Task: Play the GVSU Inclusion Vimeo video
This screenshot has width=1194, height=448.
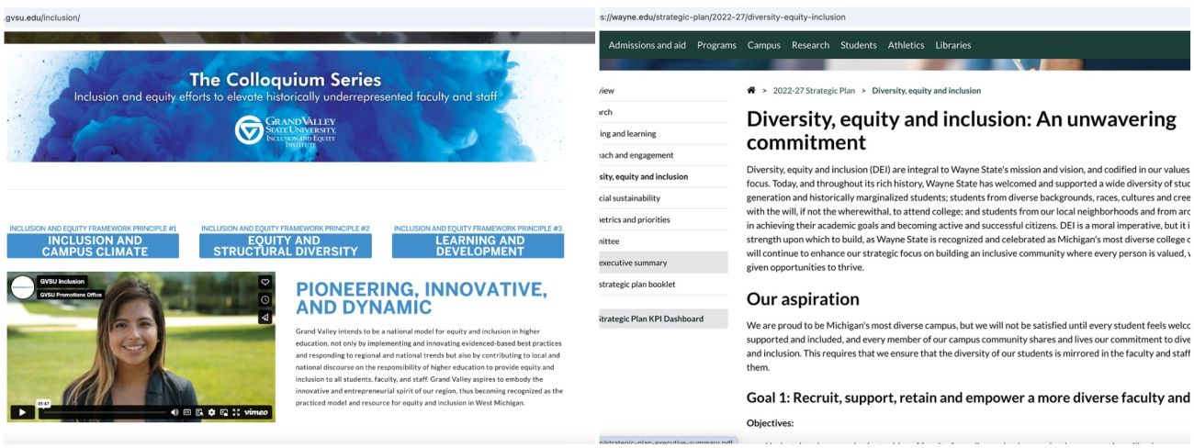Action: 23,412
